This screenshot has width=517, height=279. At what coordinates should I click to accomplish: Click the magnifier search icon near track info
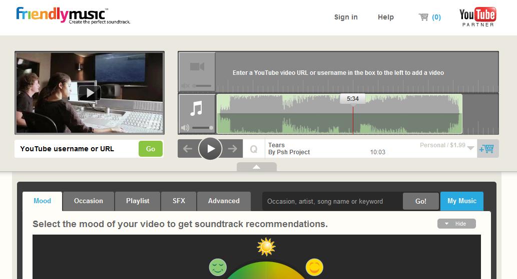coord(254,149)
